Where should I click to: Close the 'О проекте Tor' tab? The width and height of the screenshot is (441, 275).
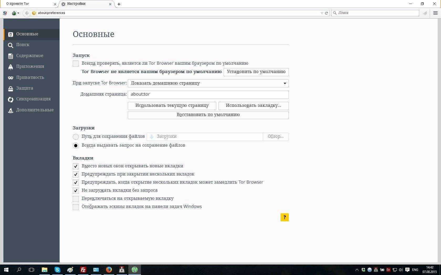pyautogui.click(x=55, y=4)
